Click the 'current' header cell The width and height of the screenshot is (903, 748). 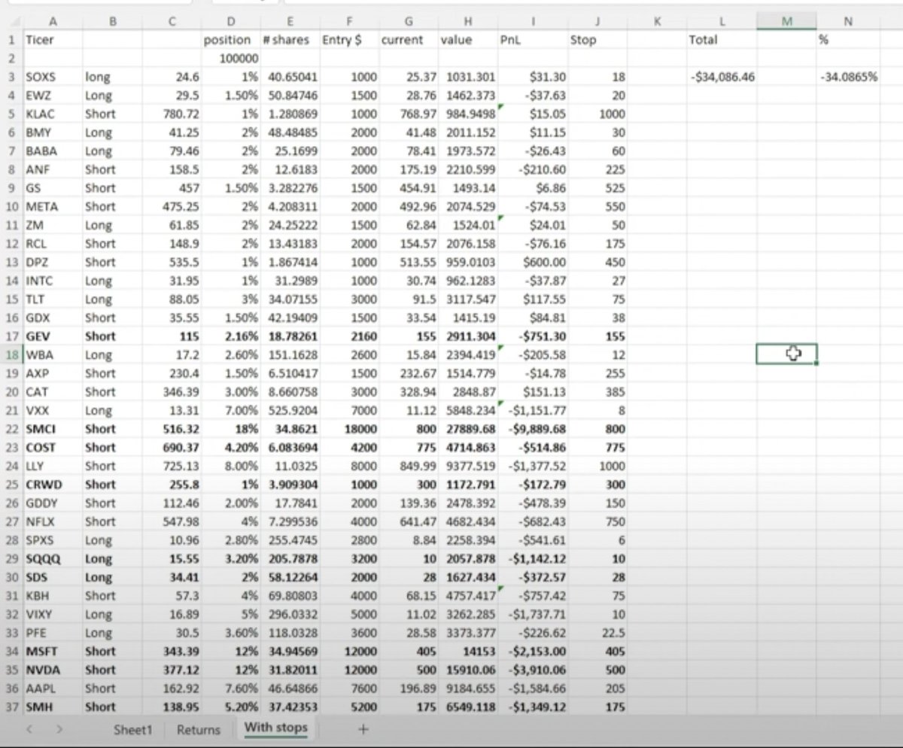click(408, 40)
